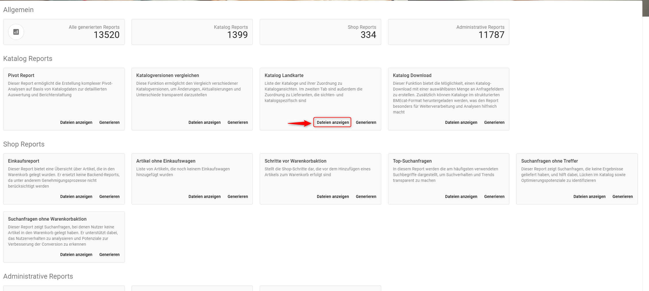
Task: Click the vertical scrollbar thumb
Action: pos(646,9)
